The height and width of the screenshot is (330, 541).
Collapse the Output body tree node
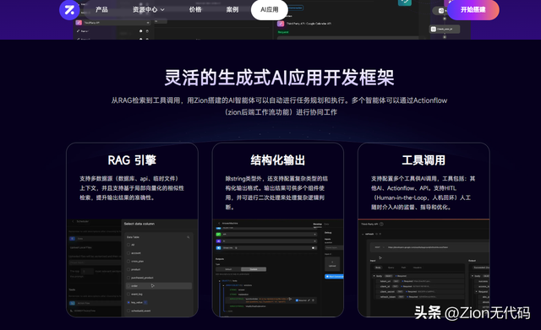[473, 276]
